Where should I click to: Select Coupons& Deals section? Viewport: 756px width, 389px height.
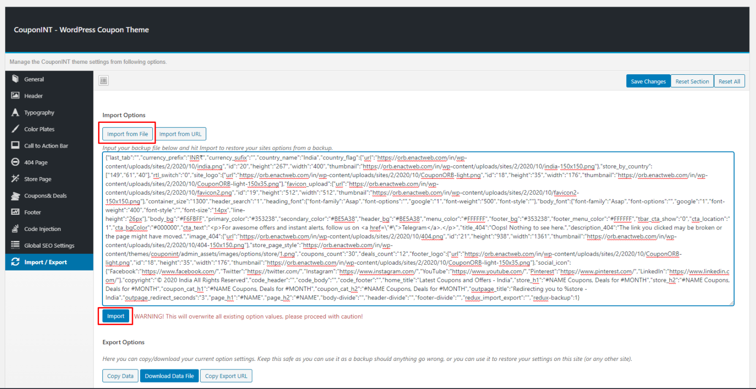[49, 196]
